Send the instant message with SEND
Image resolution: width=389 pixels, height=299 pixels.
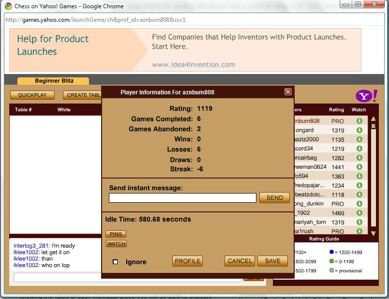274,198
